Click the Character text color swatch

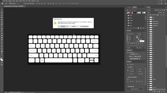click(142, 41)
